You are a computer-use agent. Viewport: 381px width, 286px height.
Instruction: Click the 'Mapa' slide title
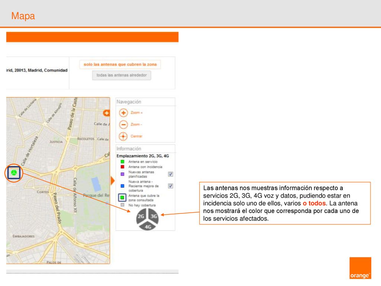[23, 16]
